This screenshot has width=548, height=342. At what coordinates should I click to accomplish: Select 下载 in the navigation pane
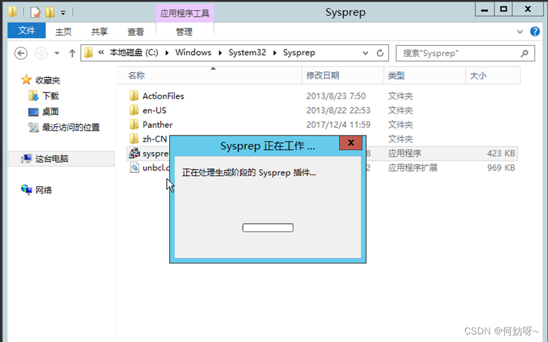tap(50, 96)
